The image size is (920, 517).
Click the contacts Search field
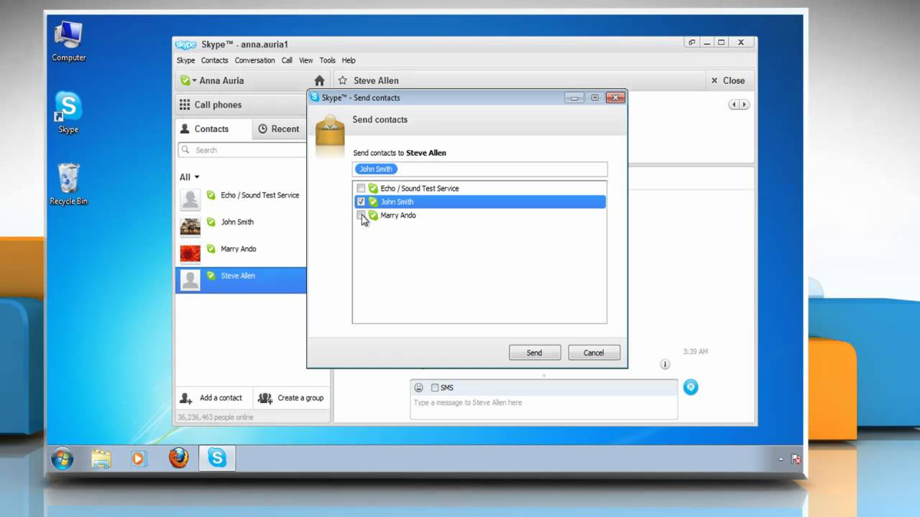coord(243,150)
